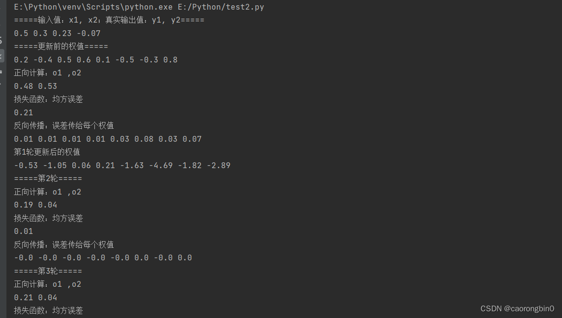Toggle the highlighted scroll-to-end console button
This screenshot has width=562, height=318.
tap(1, 56)
